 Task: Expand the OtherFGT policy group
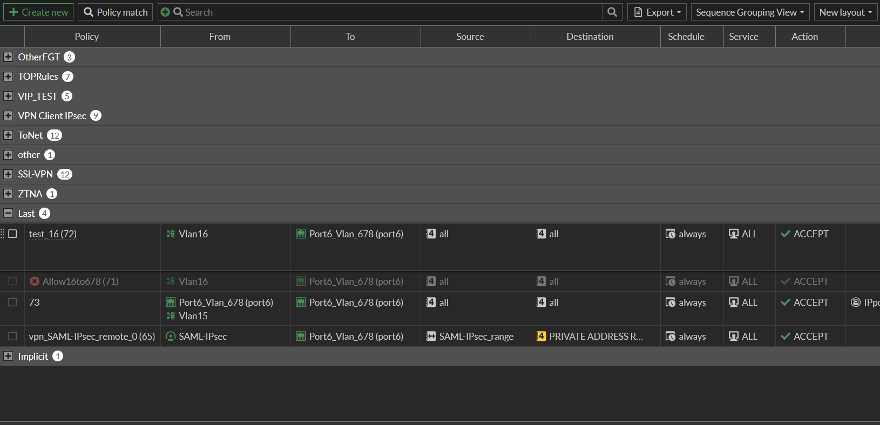point(8,57)
